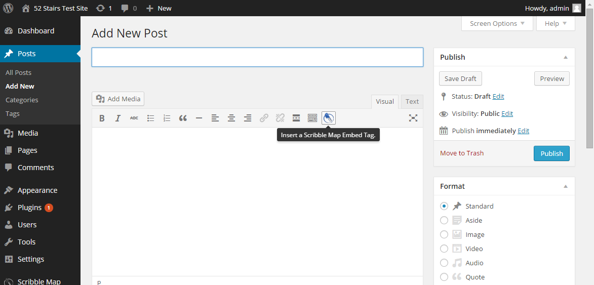
Task: Select the Audio post format
Action: tap(444, 263)
